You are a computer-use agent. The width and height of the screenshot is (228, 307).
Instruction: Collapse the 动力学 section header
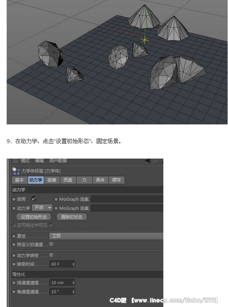coord(87,190)
